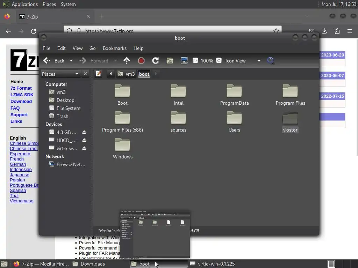Click the Firefox URL address field
Screen dimensions: 358x268
pyautogui.click(x=172, y=31)
